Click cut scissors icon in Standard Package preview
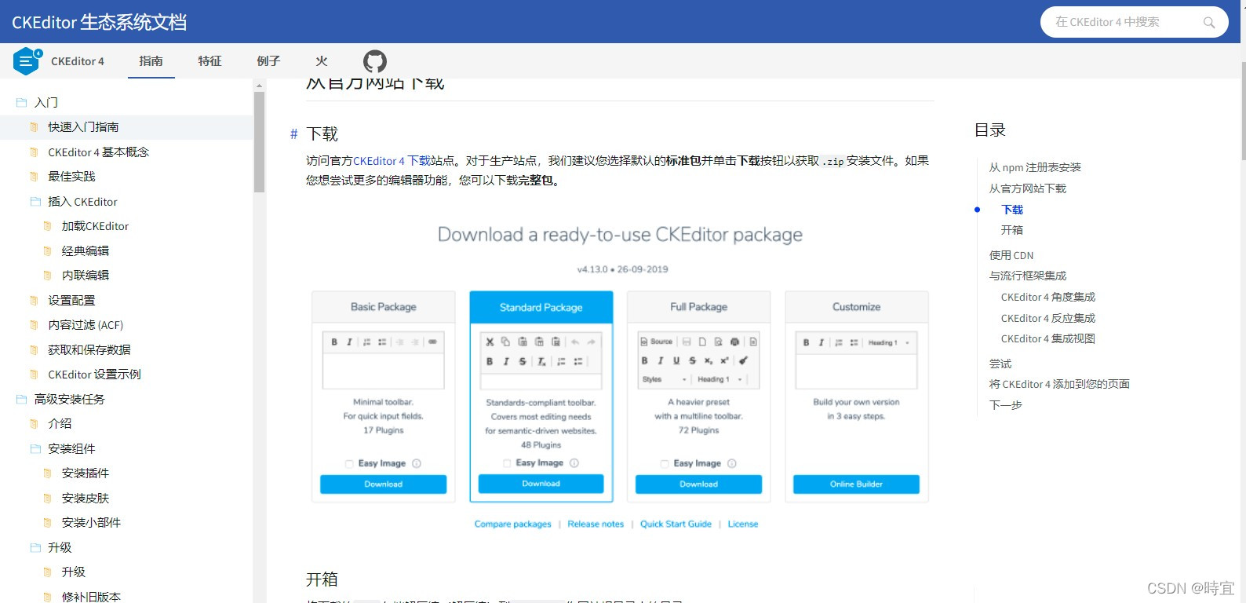 [x=490, y=342]
